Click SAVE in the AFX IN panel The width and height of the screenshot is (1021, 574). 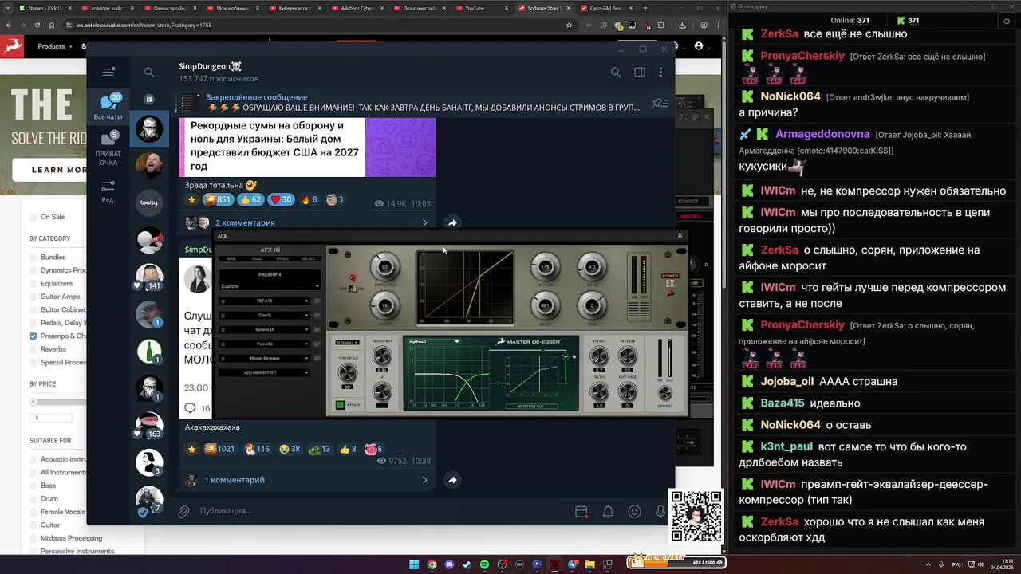[x=231, y=258]
